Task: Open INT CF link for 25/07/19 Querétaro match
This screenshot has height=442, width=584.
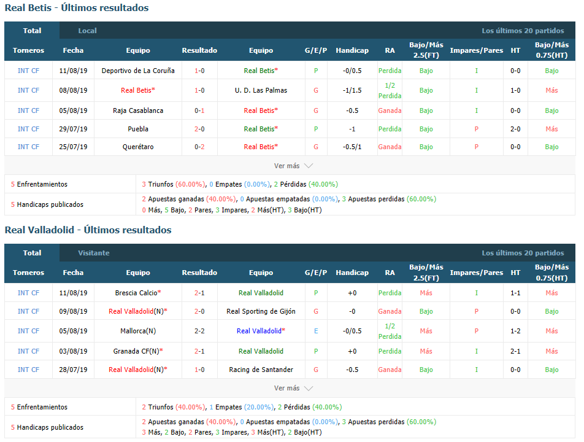Action: point(28,147)
